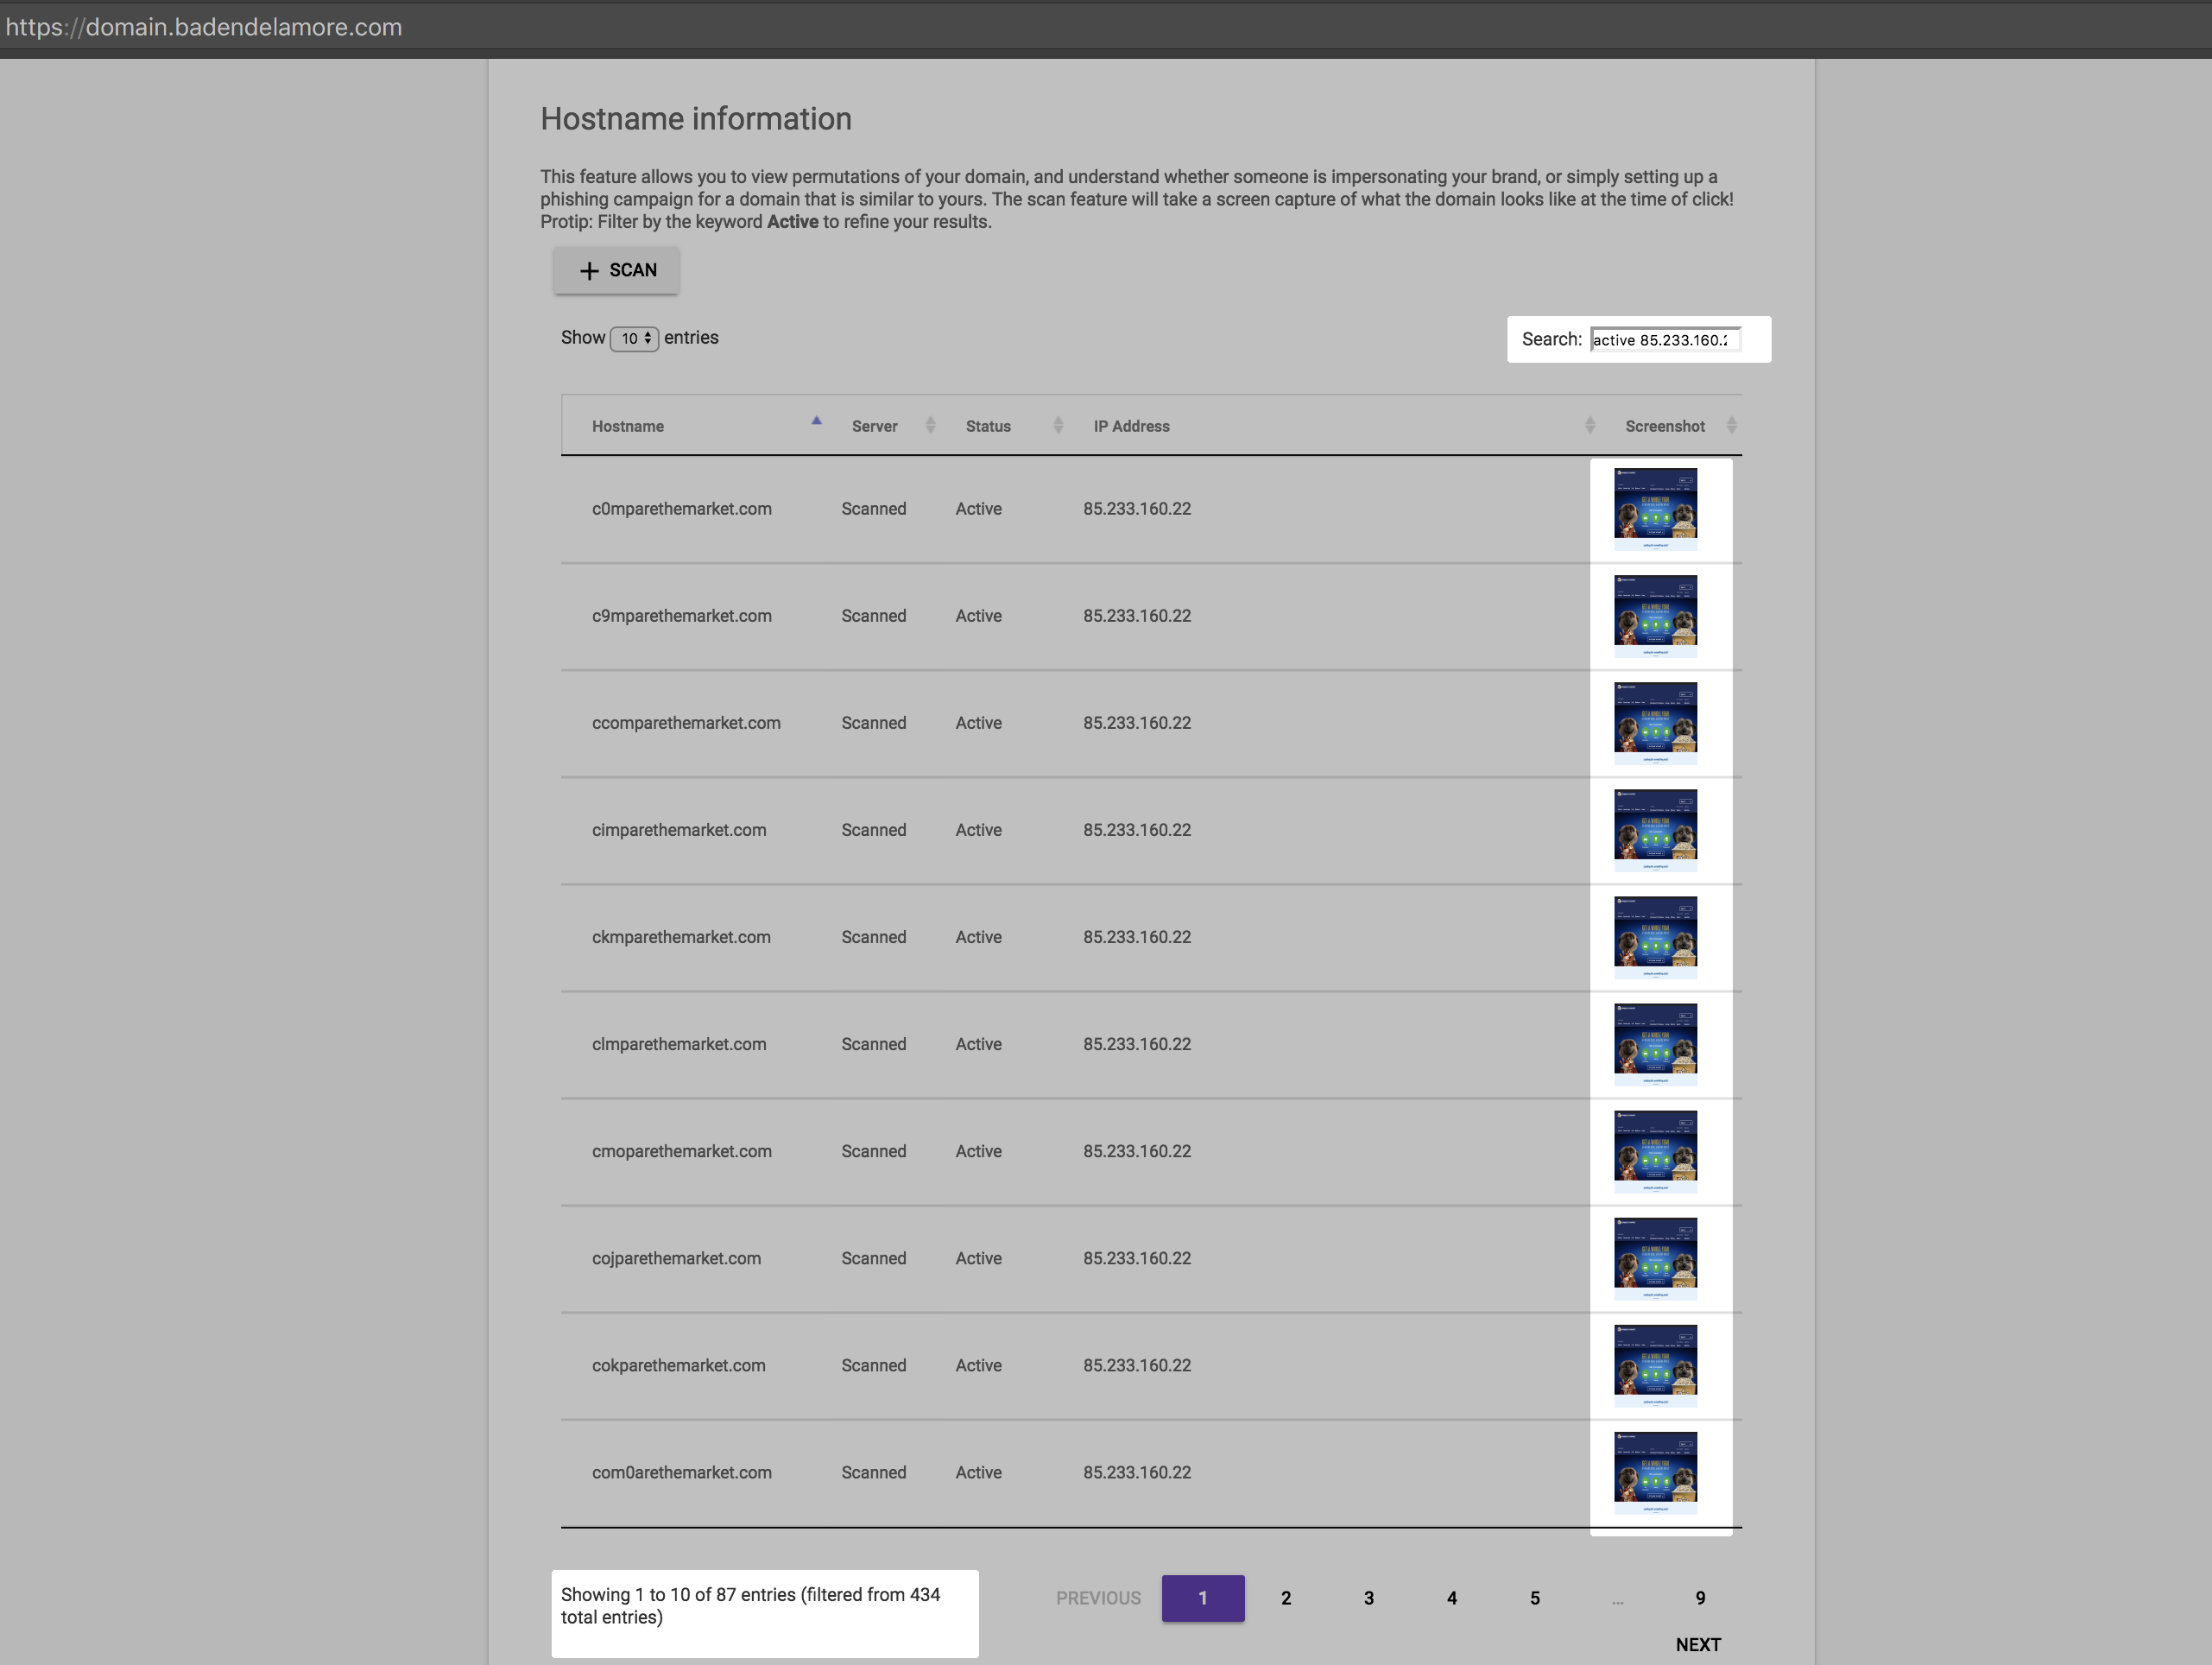Sort by Hostname column arrow
Screen dimensions: 2212x1665
click(x=816, y=421)
